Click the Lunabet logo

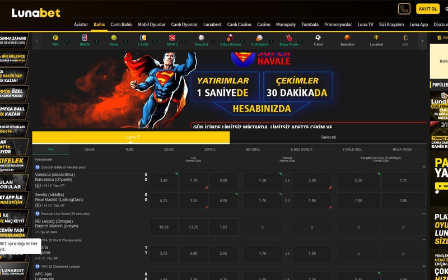click(x=36, y=13)
